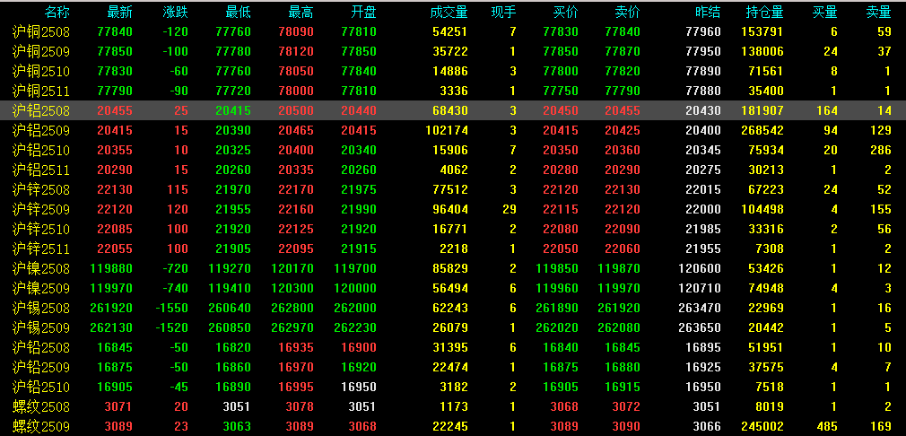Select the 沪锌2508 contract name

point(41,189)
